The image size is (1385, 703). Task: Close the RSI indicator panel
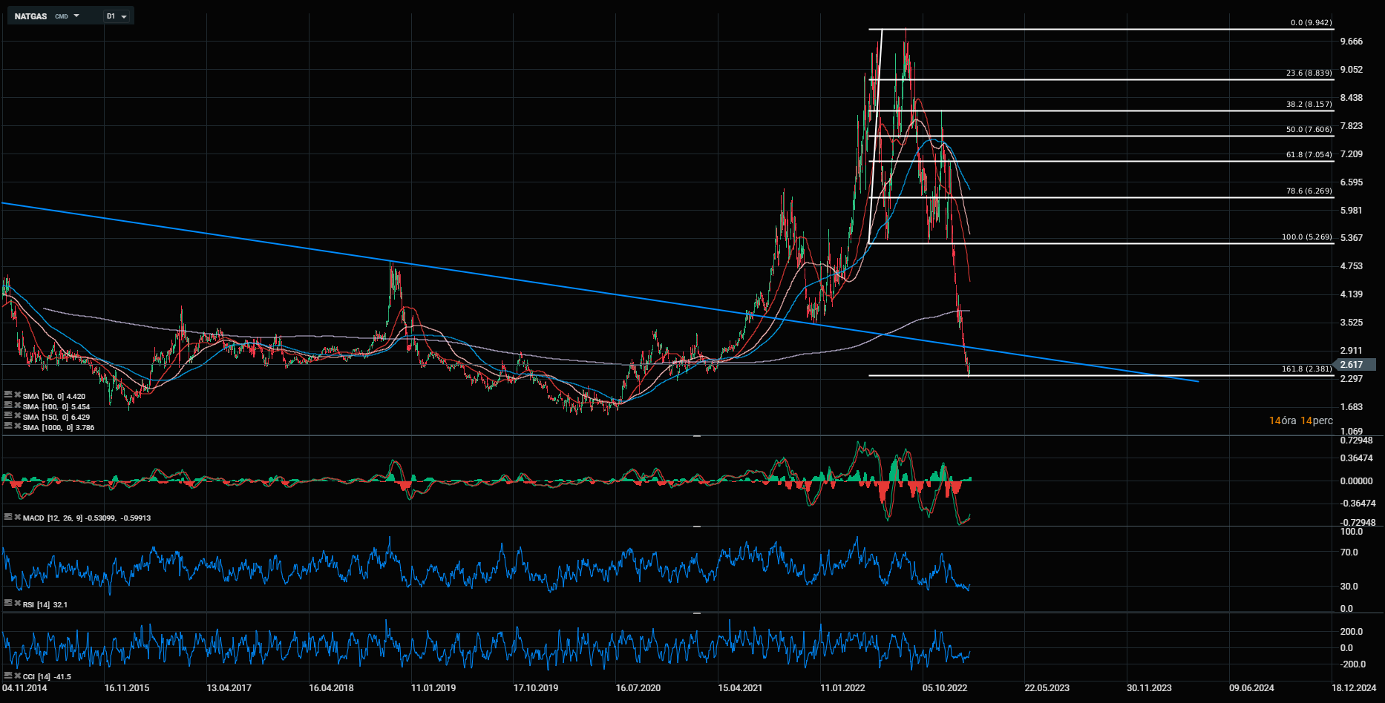click(18, 604)
